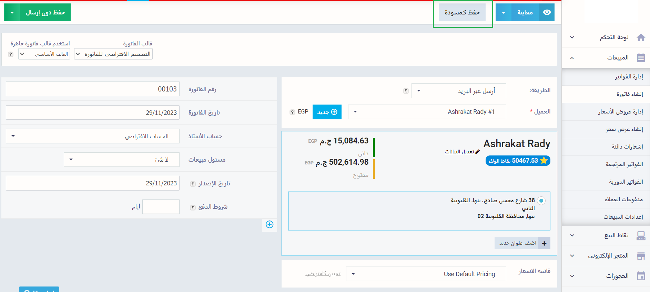Click the bookings calendar icon

click(x=641, y=276)
